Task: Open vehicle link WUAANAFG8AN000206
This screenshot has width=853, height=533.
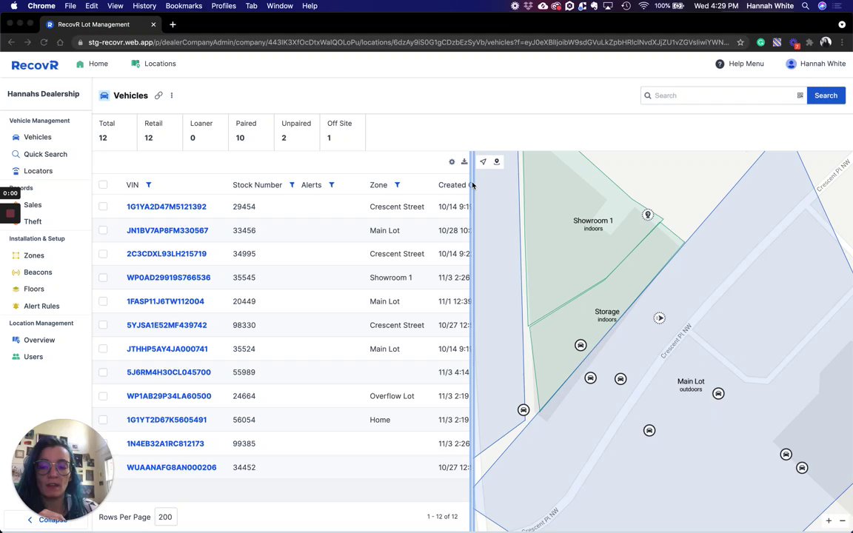Action: (171, 467)
